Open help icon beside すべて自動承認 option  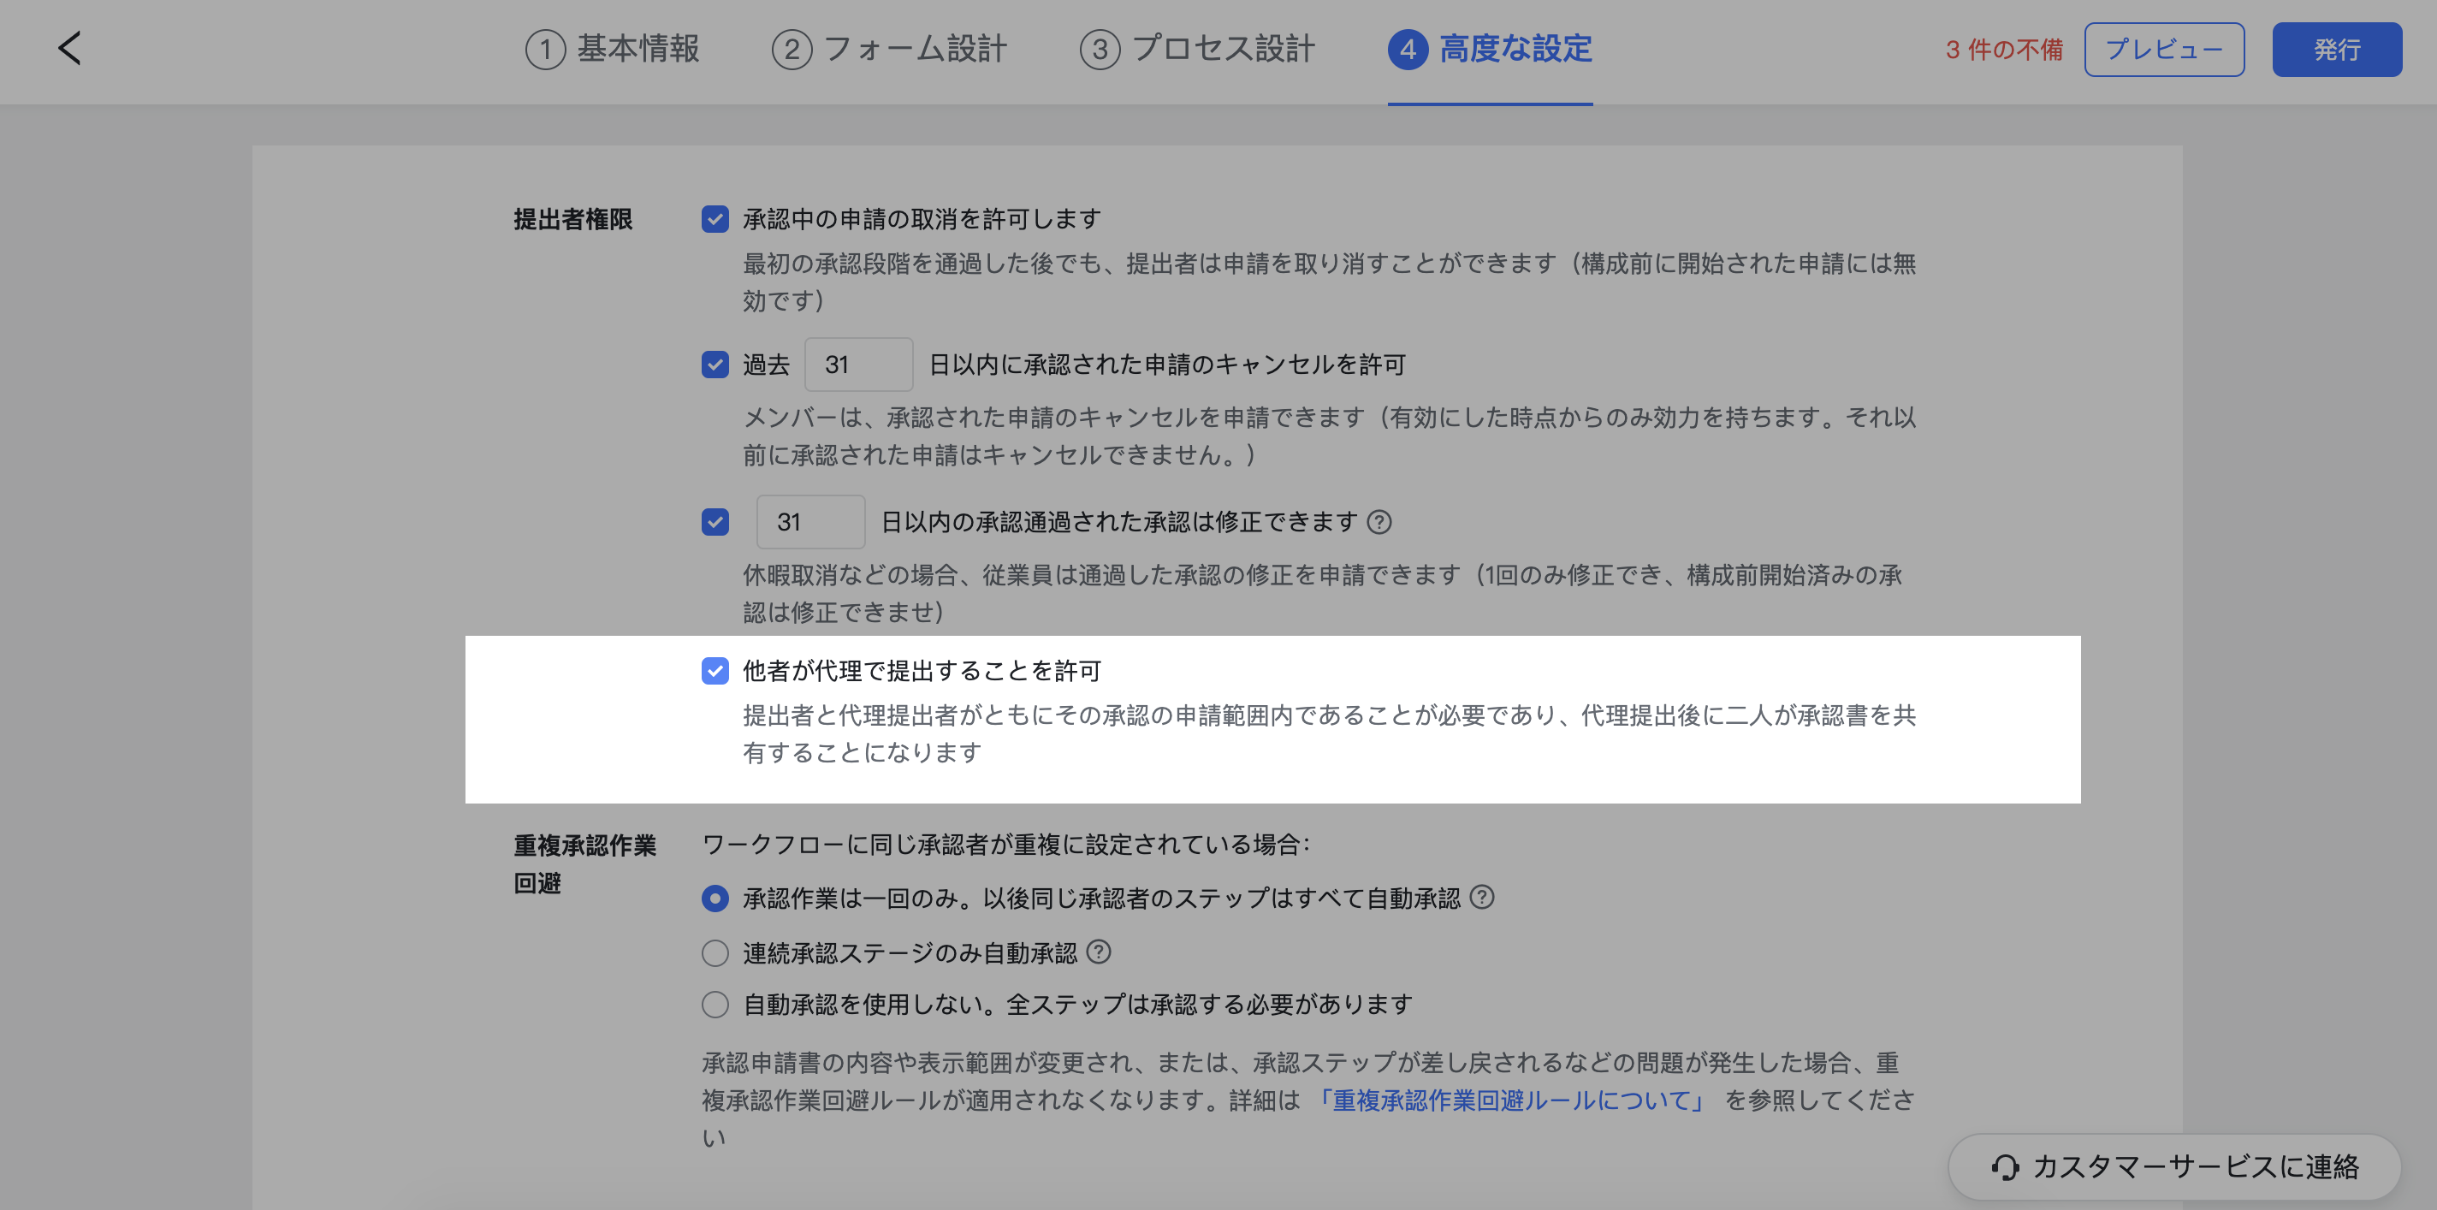tap(1482, 897)
